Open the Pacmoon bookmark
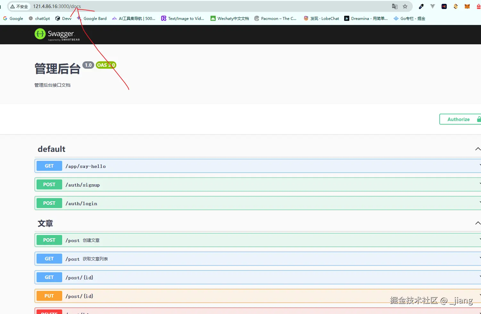The height and width of the screenshot is (314, 481). (275, 19)
